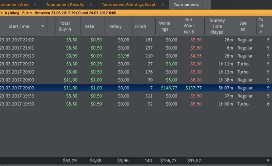The height and width of the screenshot is (166, 272).
Task: Sort by Tourney Time Played header
Action: (217, 26)
